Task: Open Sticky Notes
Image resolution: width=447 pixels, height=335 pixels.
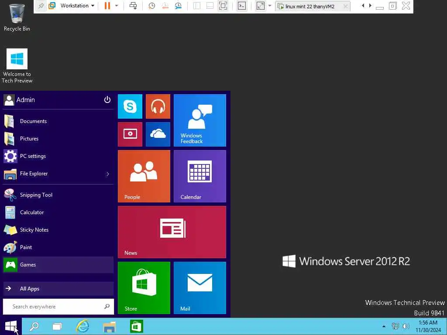Action: [x=58, y=230]
